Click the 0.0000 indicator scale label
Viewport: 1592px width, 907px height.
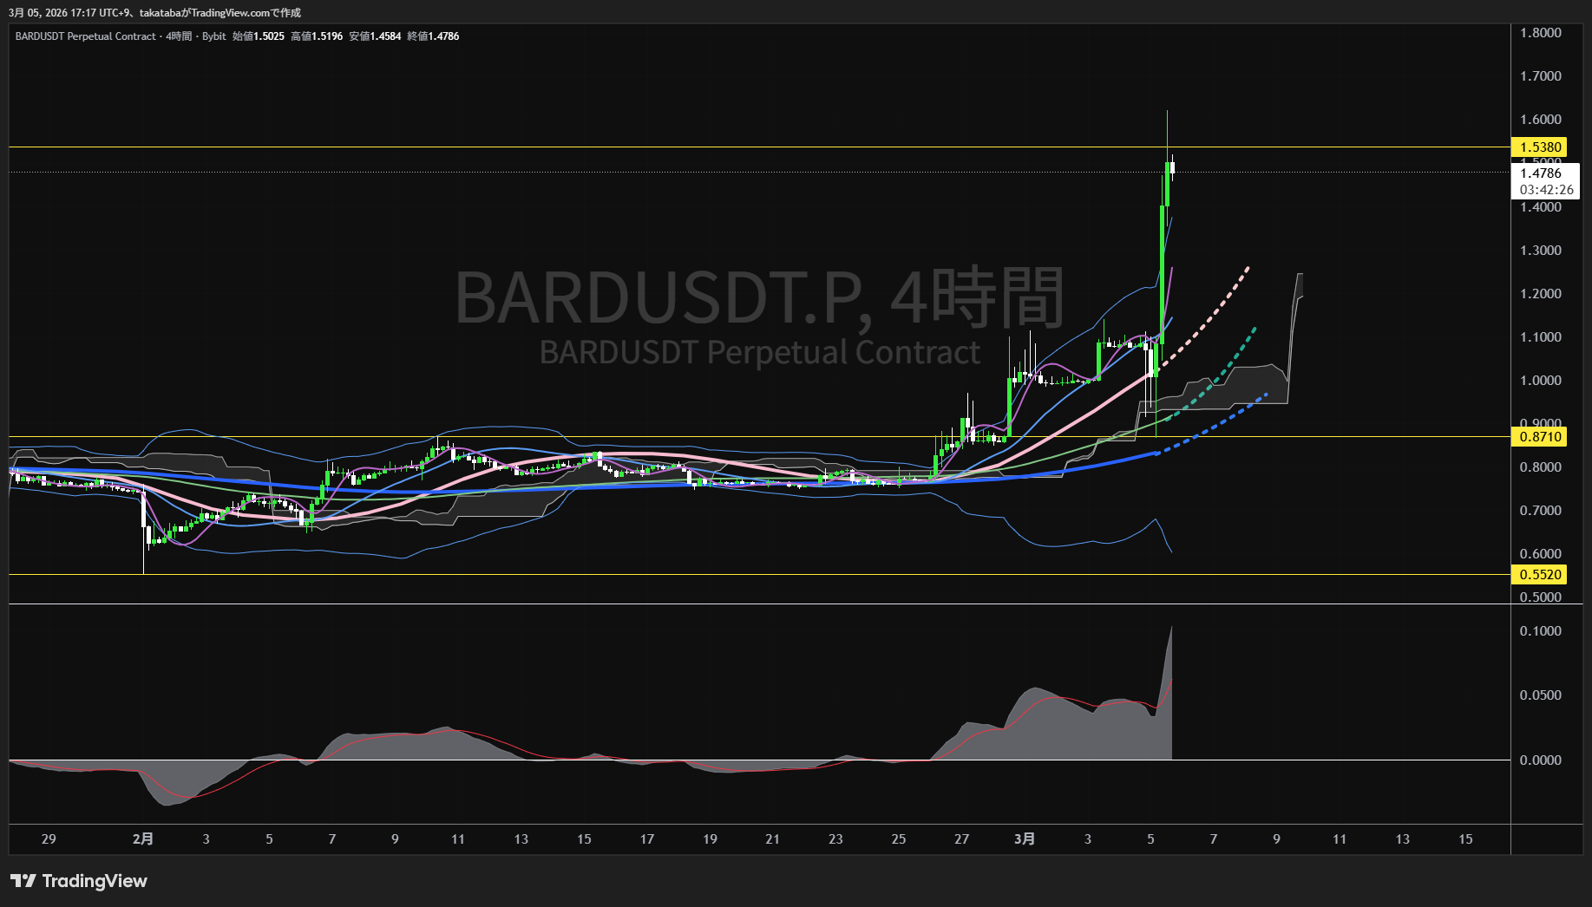click(1540, 760)
